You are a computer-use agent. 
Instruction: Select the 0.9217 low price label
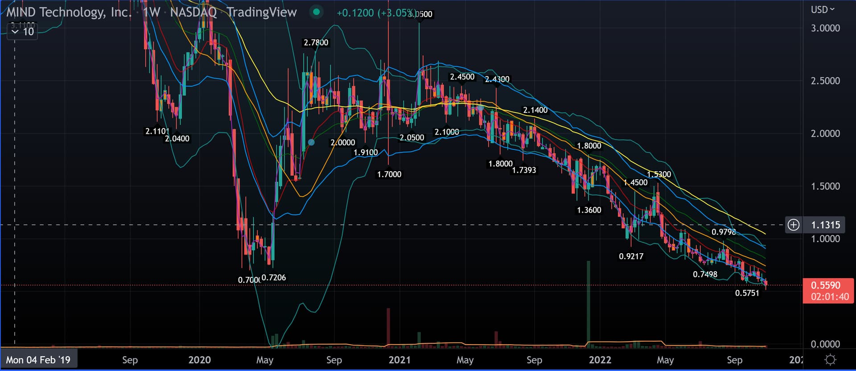click(x=631, y=256)
